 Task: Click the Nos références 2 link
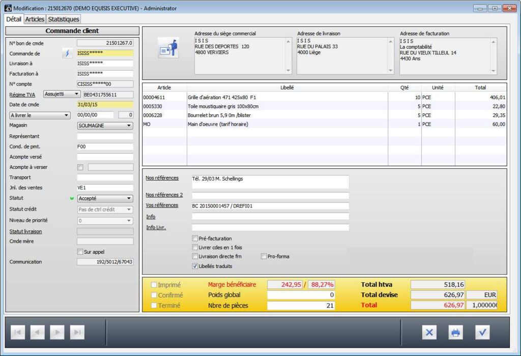tap(164, 195)
